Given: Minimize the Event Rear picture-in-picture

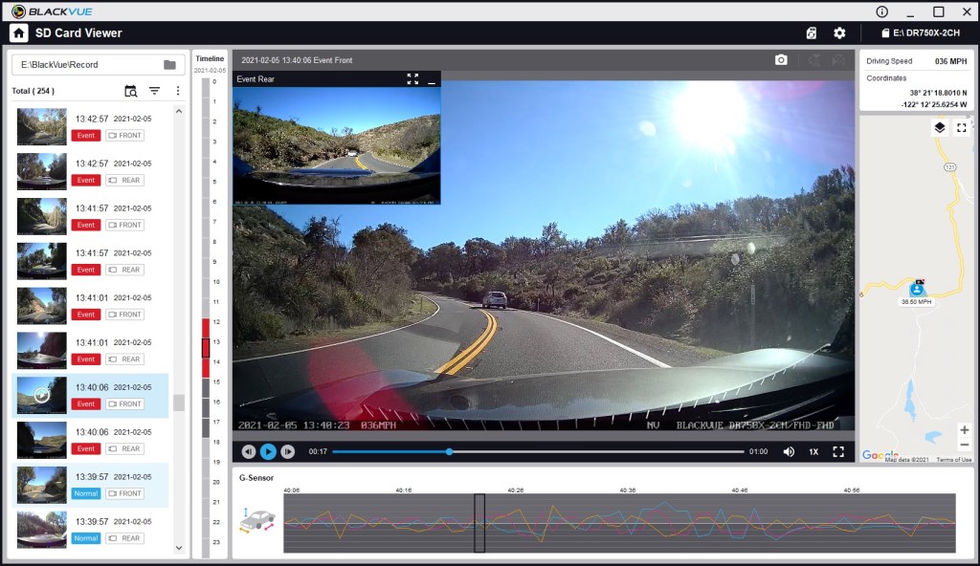Looking at the screenshot, I should (432, 79).
